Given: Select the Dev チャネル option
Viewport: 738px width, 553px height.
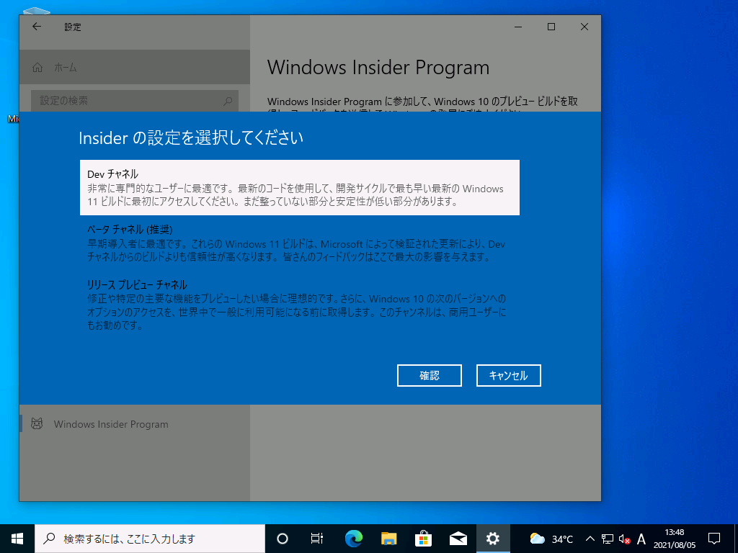Looking at the screenshot, I should tap(299, 187).
